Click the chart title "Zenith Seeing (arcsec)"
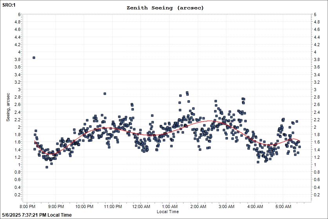Screen dimensions: 328x219 pyautogui.click(x=165, y=8)
